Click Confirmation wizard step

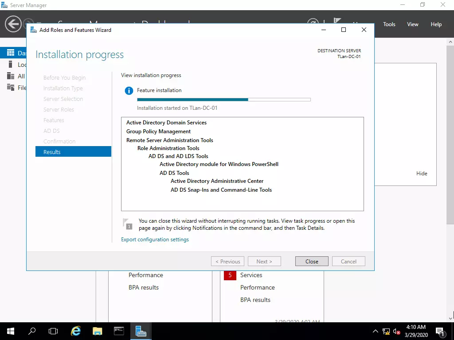point(59,141)
